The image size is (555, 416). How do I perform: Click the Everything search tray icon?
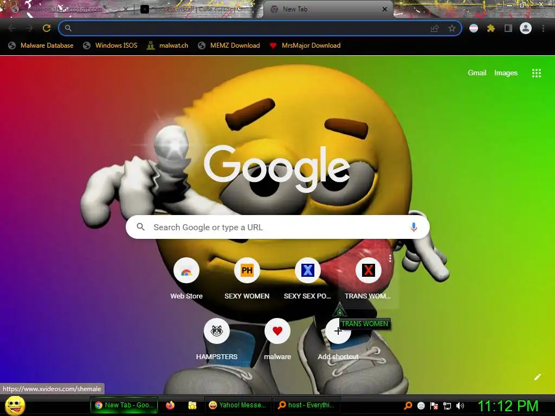[x=408, y=406]
